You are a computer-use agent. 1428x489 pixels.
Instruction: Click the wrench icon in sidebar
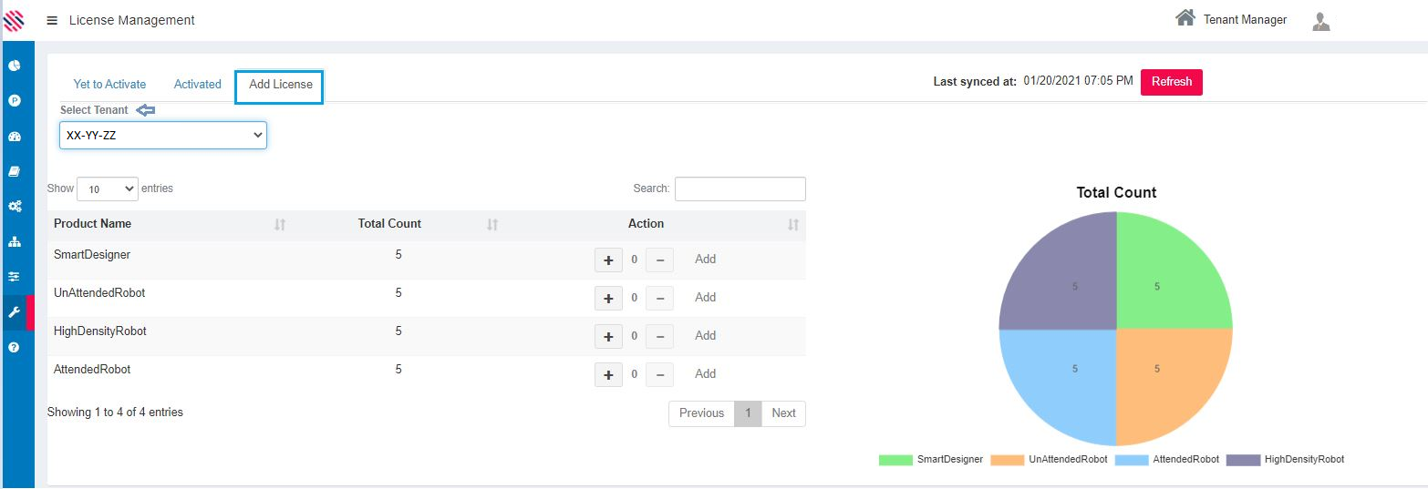pyautogui.click(x=15, y=312)
